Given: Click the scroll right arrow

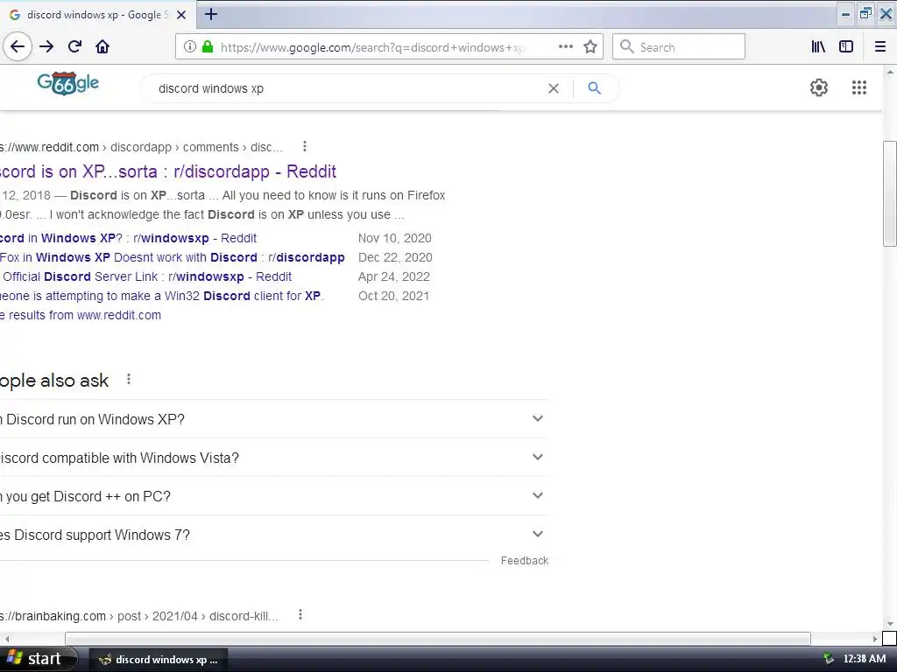Looking at the screenshot, I should click(875, 638).
